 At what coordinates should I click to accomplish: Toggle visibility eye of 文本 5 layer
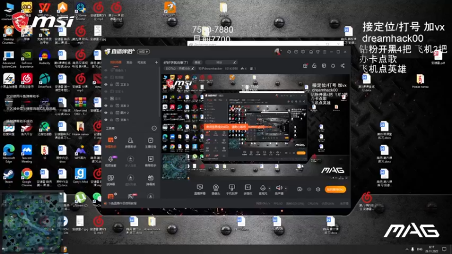(x=106, y=84)
